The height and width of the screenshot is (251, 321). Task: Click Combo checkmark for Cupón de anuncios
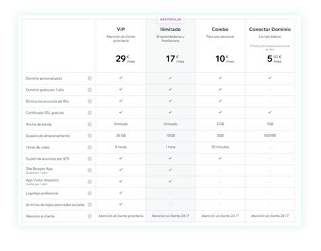[x=220, y=158]
